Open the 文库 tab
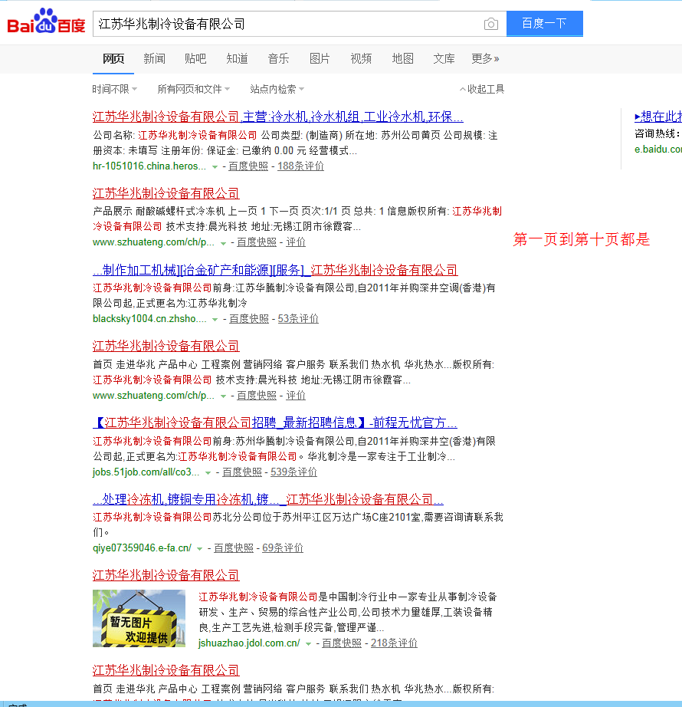This screenshot has height=707, width=682. click(444, 58)
